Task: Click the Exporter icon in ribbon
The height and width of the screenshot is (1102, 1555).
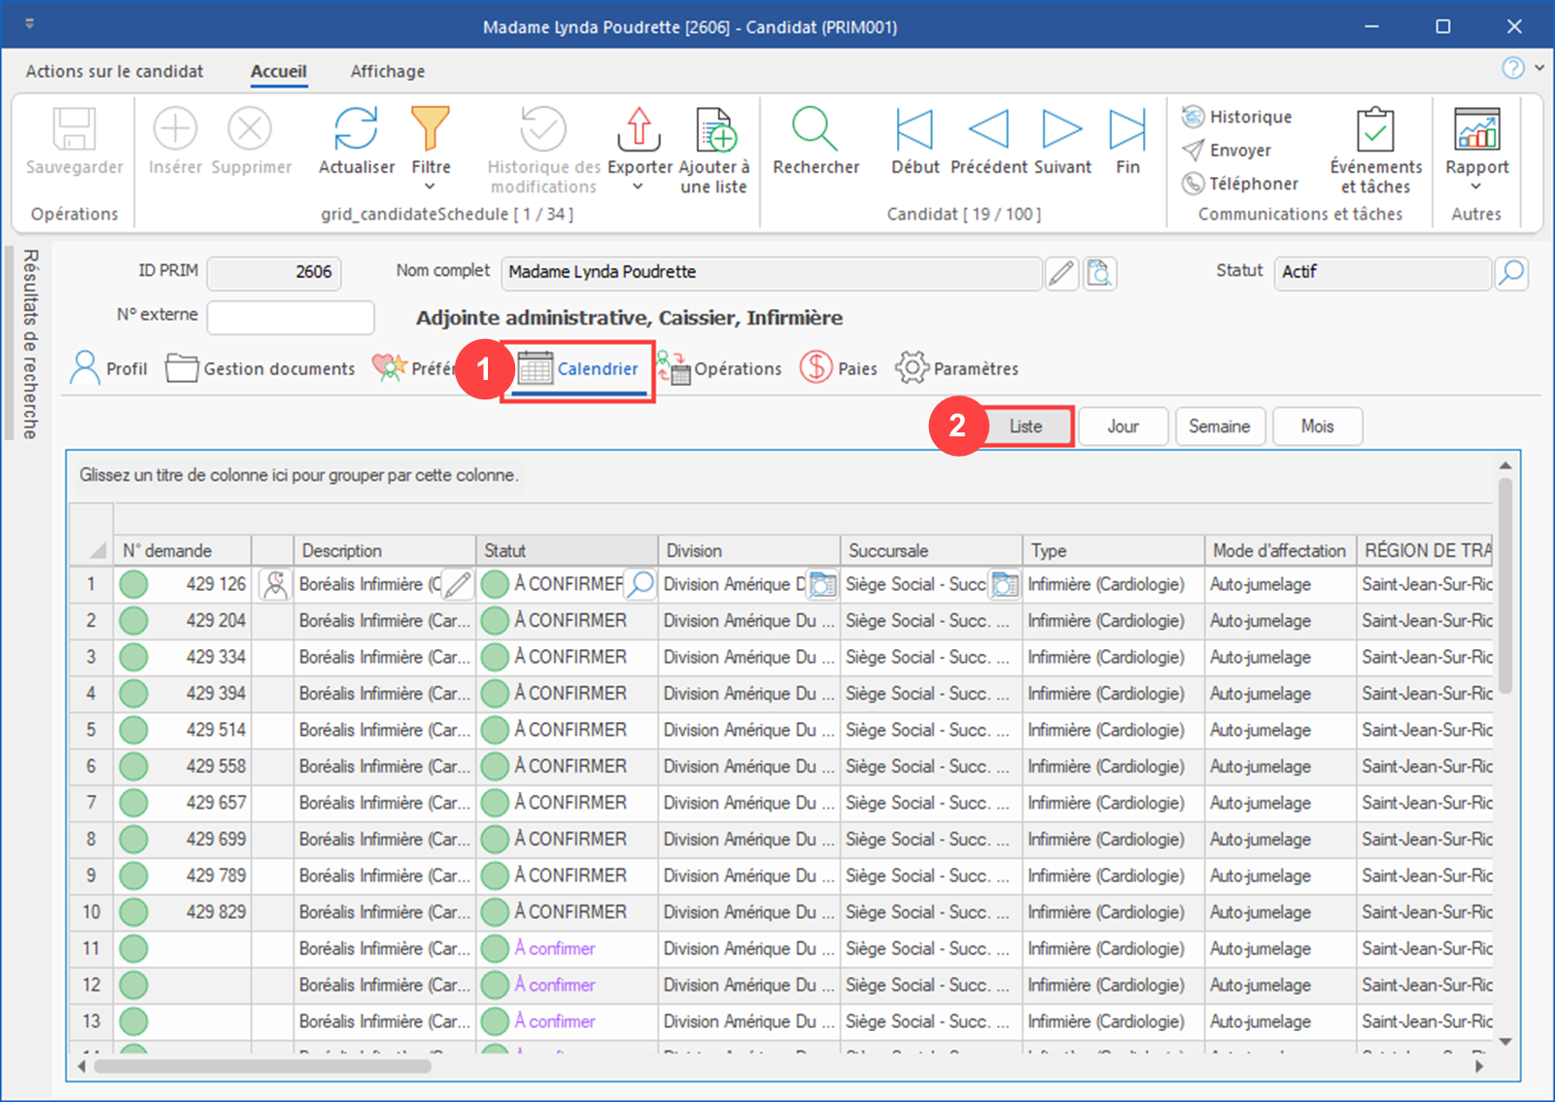Action: (639, 130)
